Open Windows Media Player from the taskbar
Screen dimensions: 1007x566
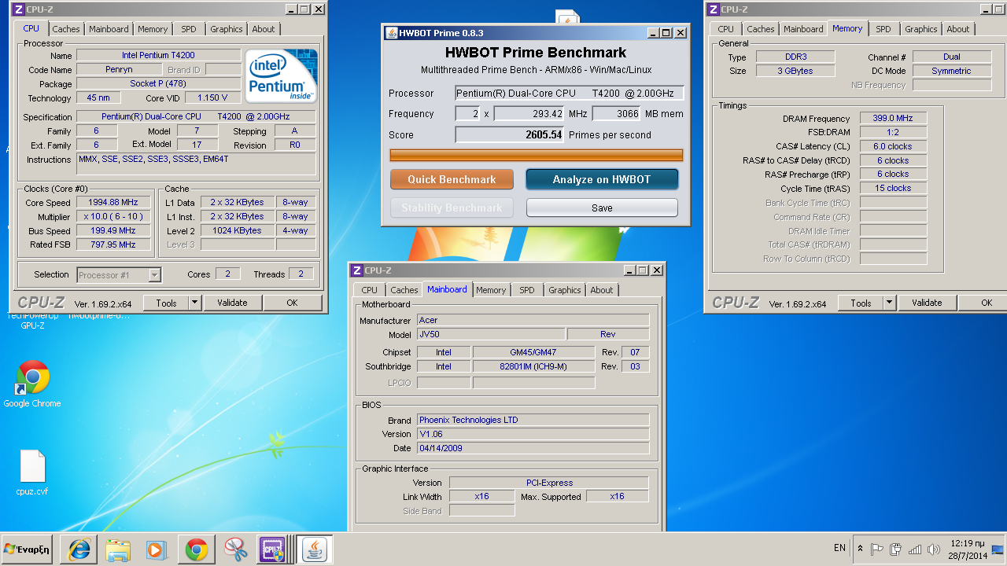(157, 549)
